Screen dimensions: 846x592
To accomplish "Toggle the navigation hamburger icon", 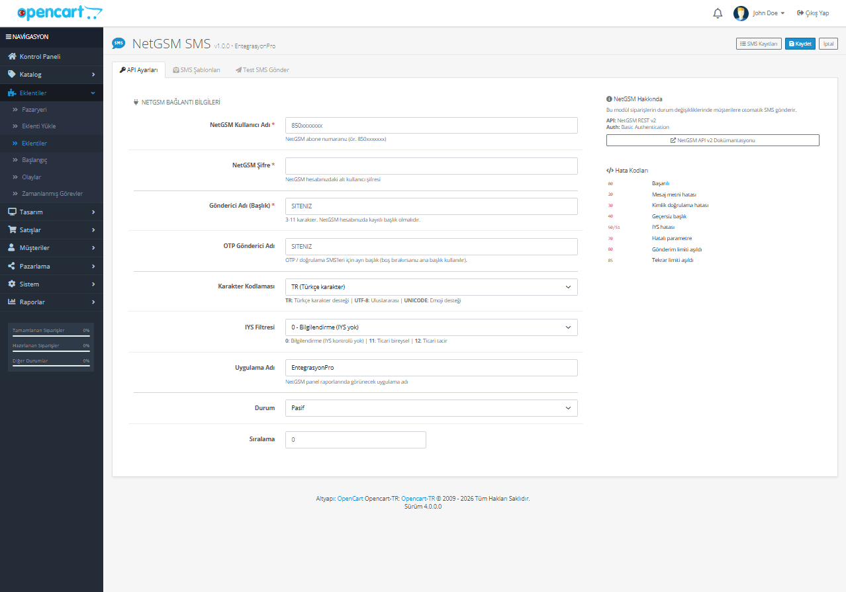I will click(8, 37).
